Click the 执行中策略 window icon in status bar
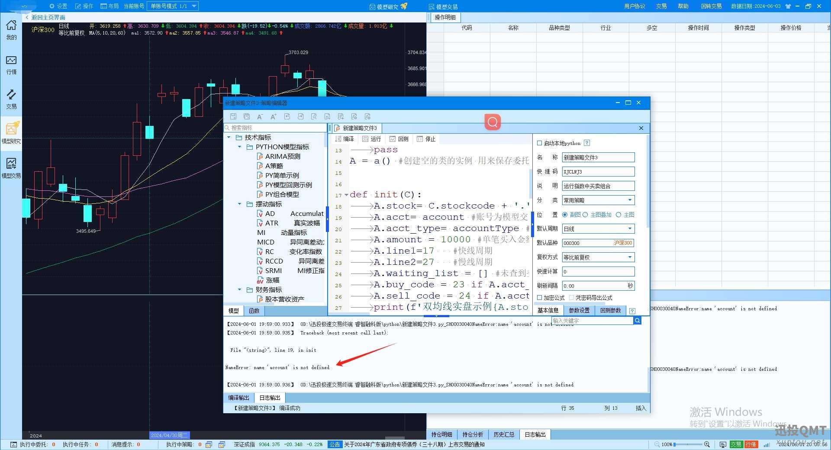831x450 pixels. pos(209,444)
